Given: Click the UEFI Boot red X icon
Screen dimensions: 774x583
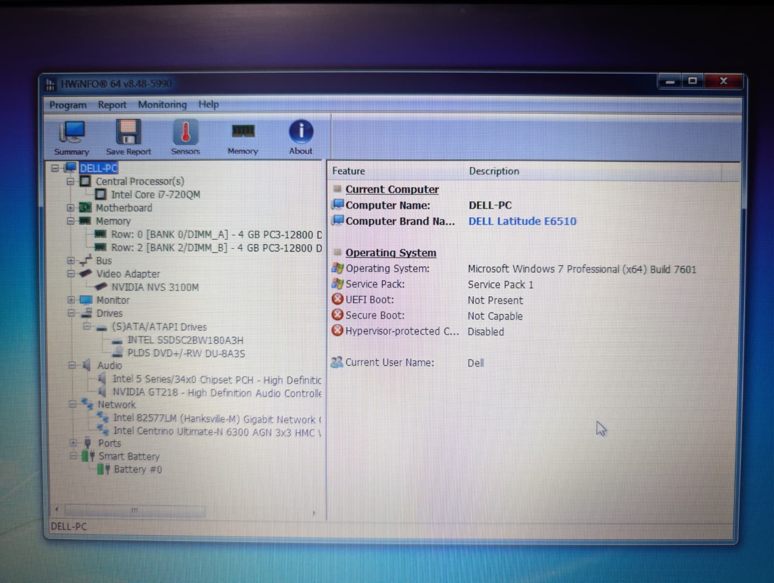Looking at the screenshot, I should [x=337, y=299].
